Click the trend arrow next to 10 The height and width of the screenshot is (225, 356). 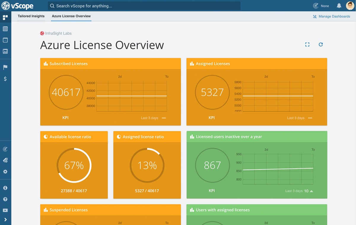311,191
